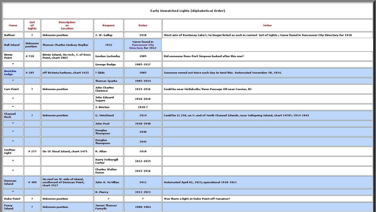Image resolution: width=376 pixels, height=212 pixels.
Task: Open the Brotchie Ledge link
Action: (x=10, y=73)
